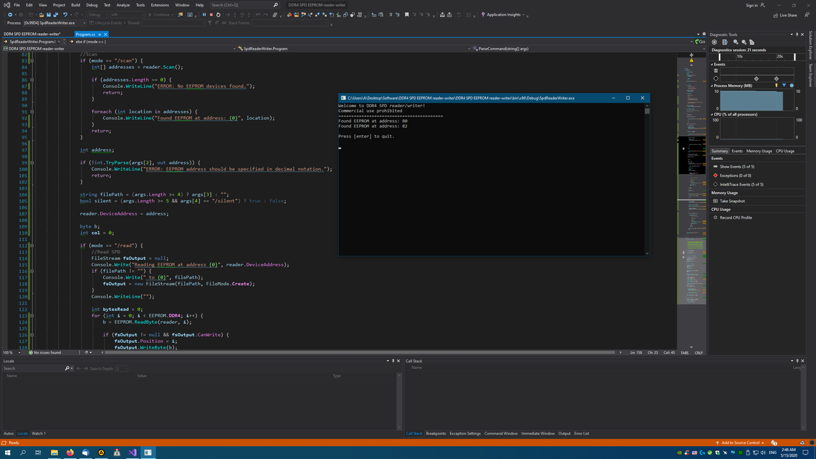This screenshot has width=816, height=459.
Task: Switch to Breakpoints tab
Action: [436, 433]
